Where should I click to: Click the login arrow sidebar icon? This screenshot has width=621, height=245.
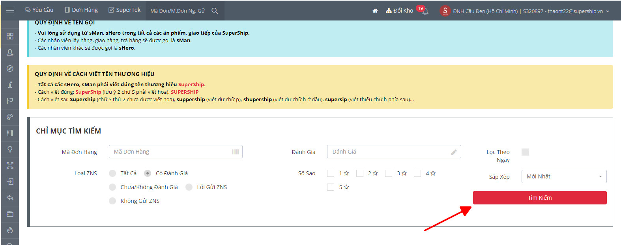10,182
